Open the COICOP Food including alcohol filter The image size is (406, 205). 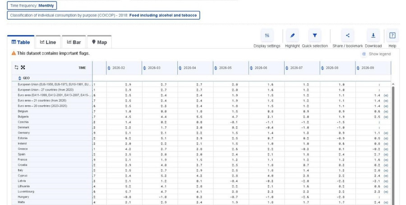pyautogui.click(x=103, y=15)
